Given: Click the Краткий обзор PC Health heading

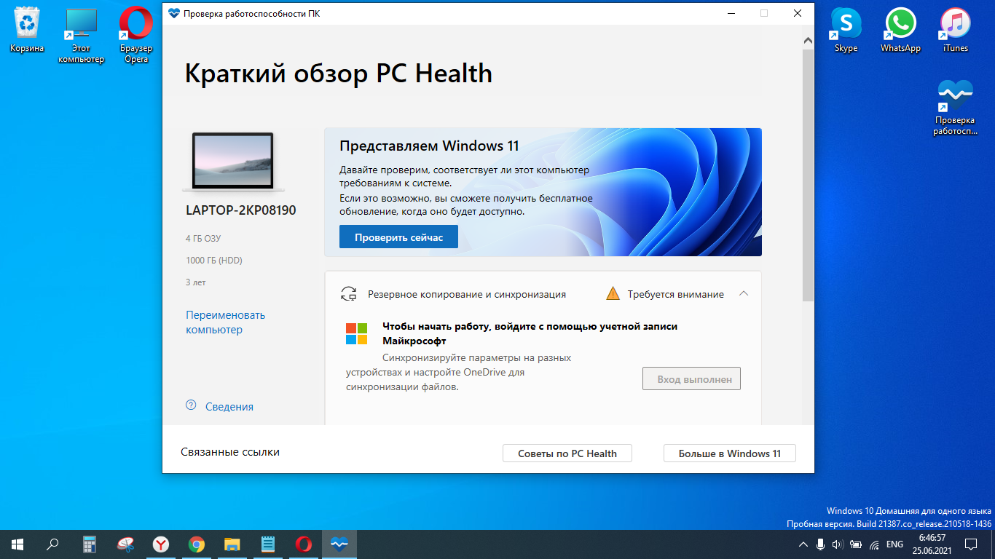Looking at the screenshot, I should (x=339, y=74).
